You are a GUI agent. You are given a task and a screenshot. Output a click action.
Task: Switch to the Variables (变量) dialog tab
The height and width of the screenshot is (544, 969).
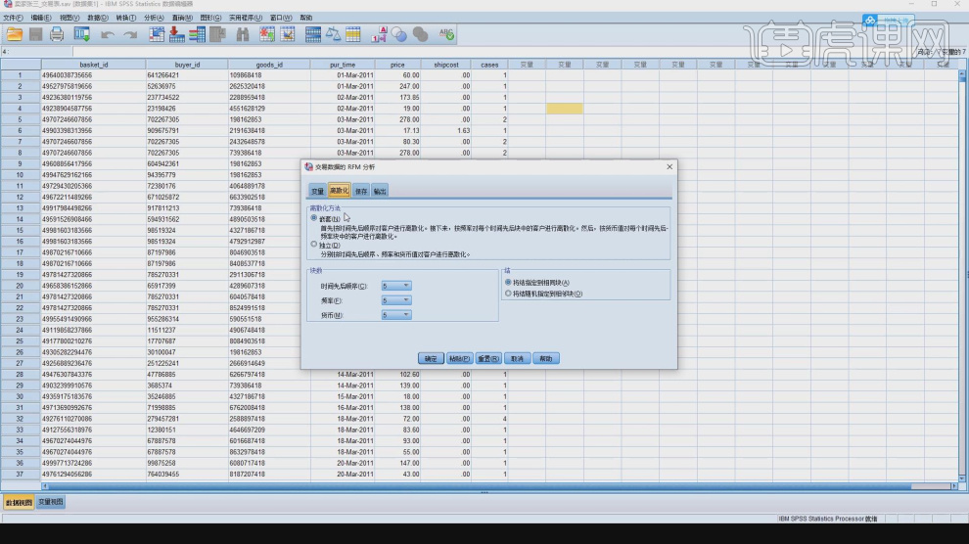[x=318, y=192]
